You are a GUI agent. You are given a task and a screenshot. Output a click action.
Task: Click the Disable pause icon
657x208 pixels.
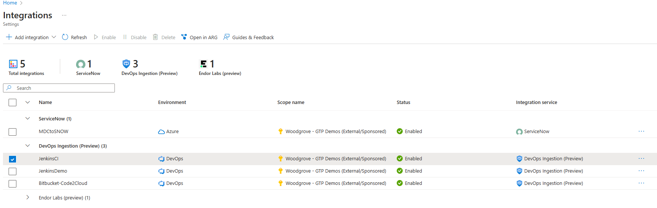(x=125, y=37)
